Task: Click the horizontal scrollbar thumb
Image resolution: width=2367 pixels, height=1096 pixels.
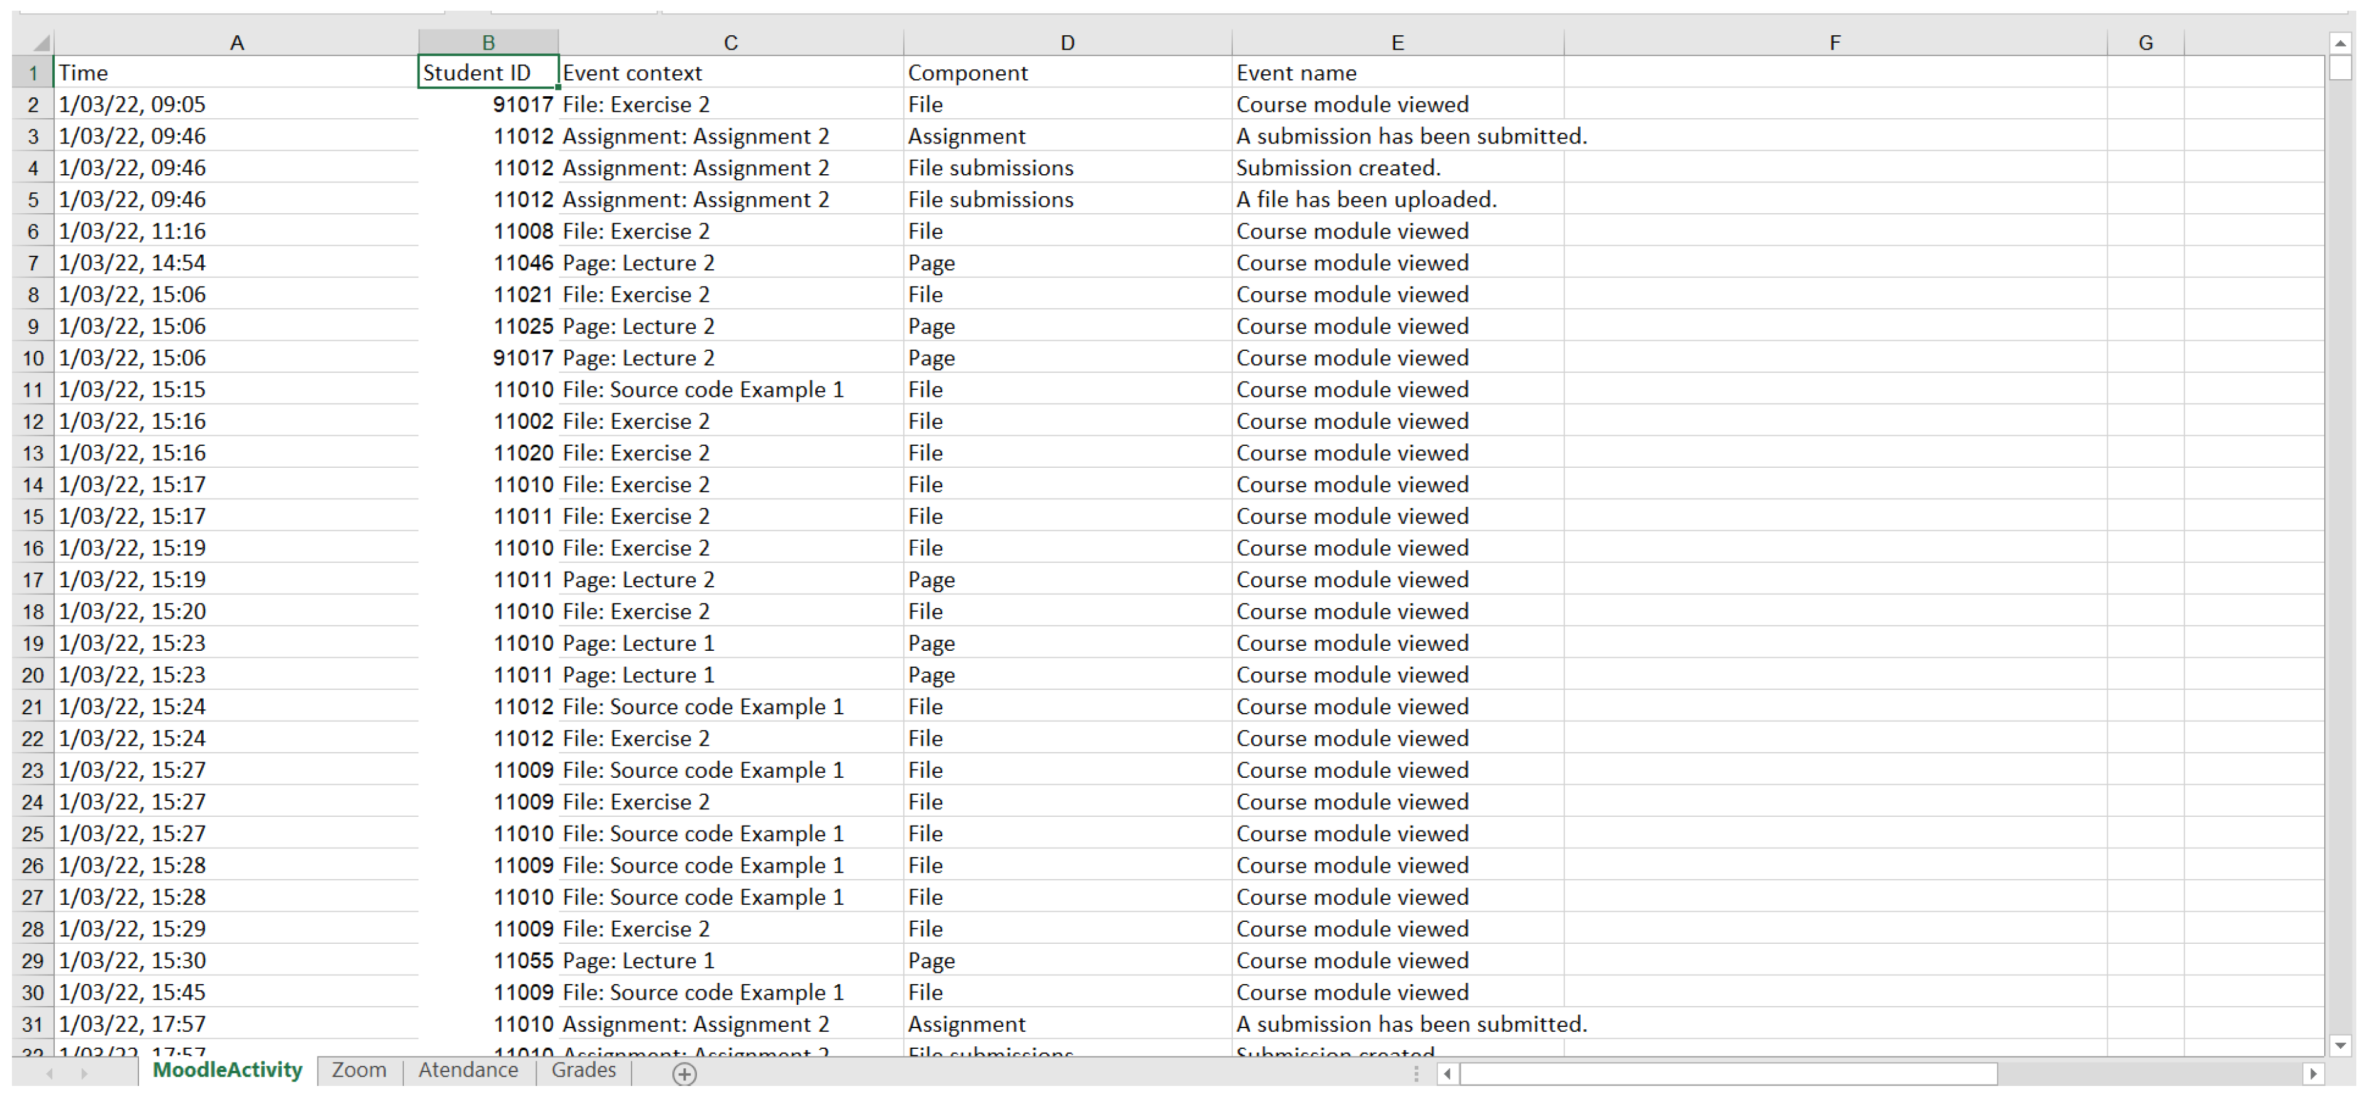Action: click(1727, 1073)
